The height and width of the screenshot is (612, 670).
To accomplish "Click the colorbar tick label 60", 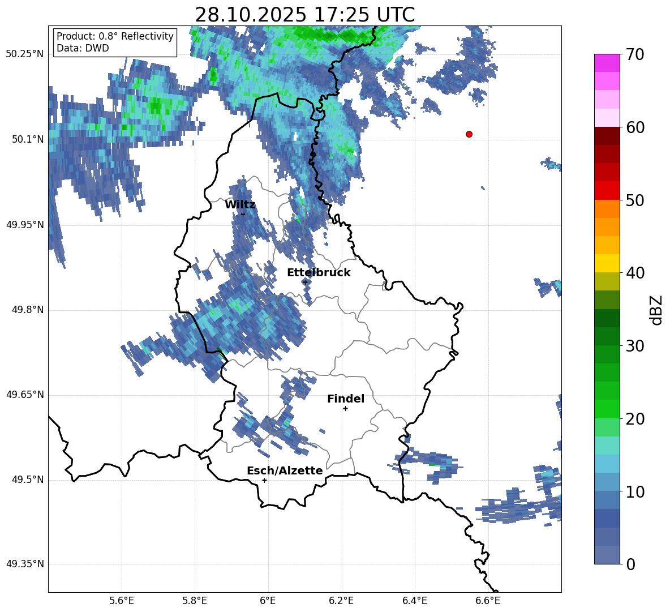I will 635,127.
